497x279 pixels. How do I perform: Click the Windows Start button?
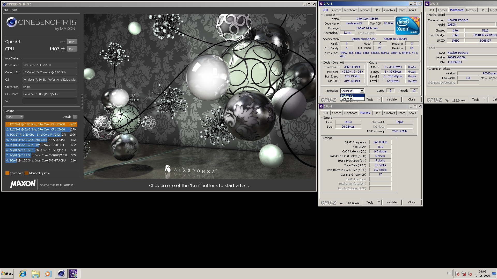7,273
